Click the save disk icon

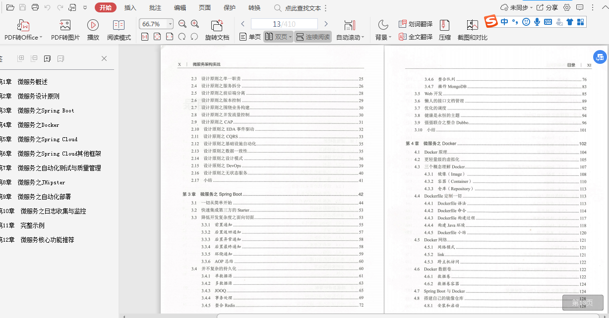point(23,7)
